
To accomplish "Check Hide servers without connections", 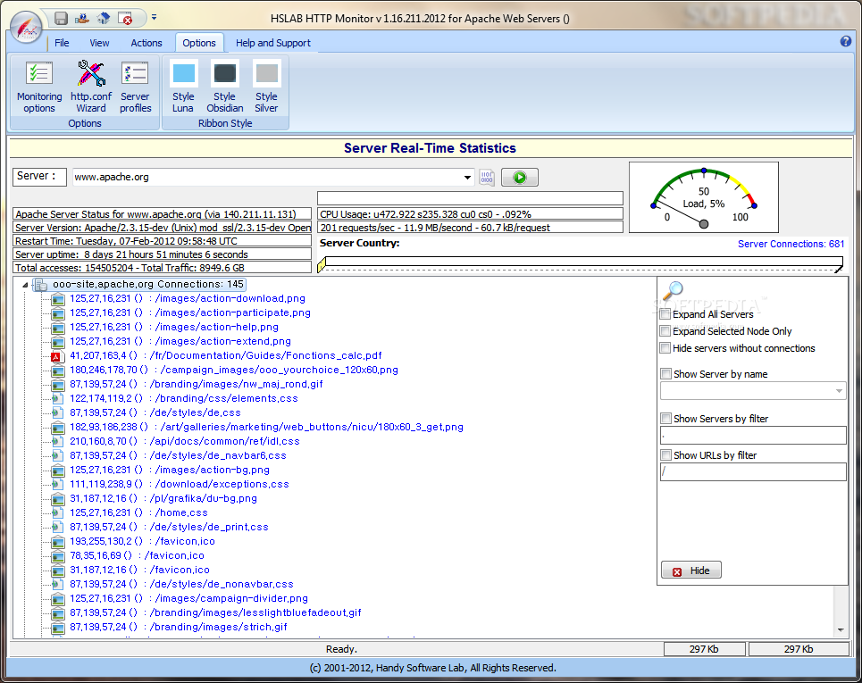I will click(x=665, y=348).
